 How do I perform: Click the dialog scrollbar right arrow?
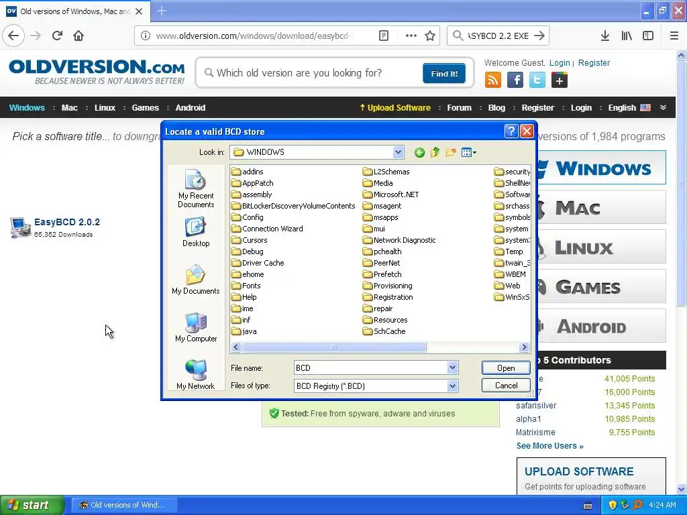pyautogui.click(x=524, y=347)
